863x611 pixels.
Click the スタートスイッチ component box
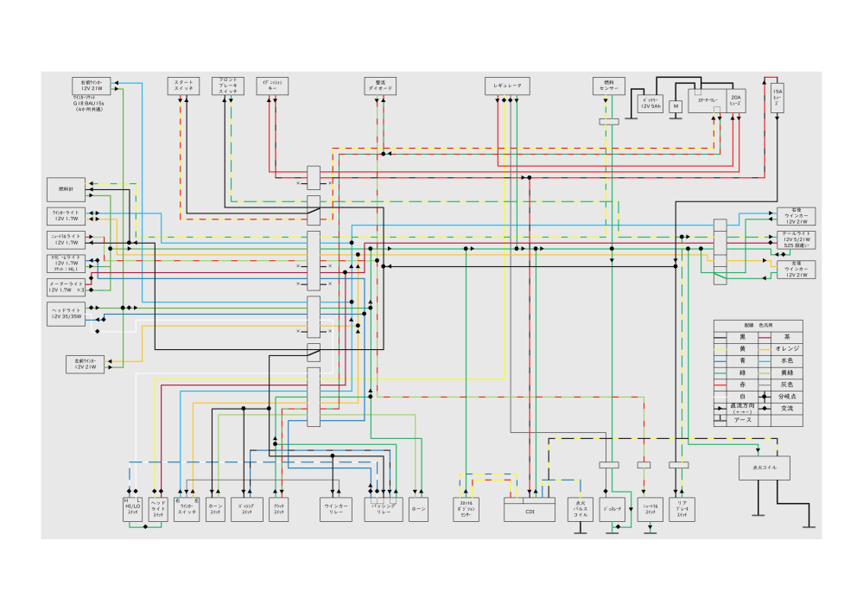tap(183, 86)
